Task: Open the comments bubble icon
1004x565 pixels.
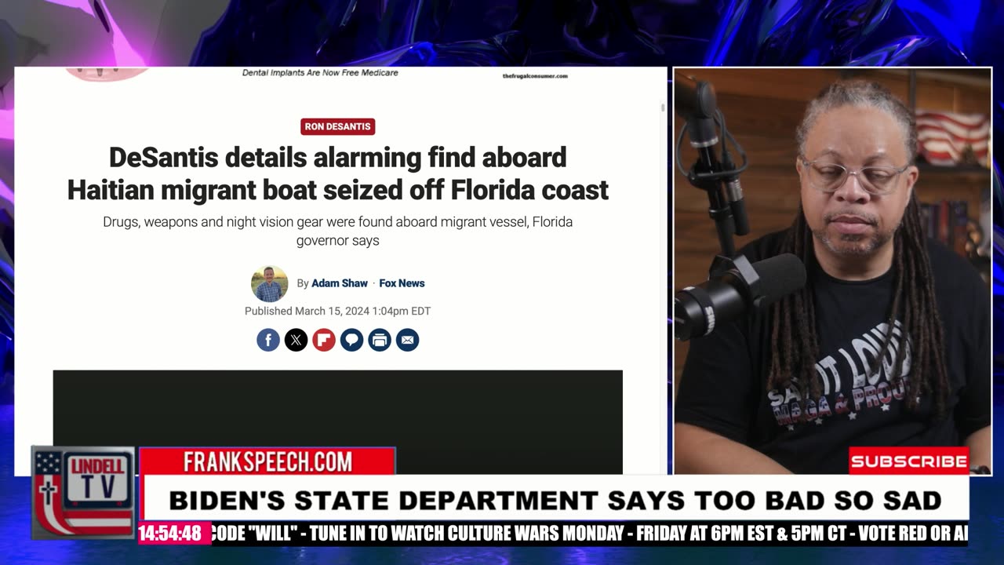Action: tap(351, 340)
